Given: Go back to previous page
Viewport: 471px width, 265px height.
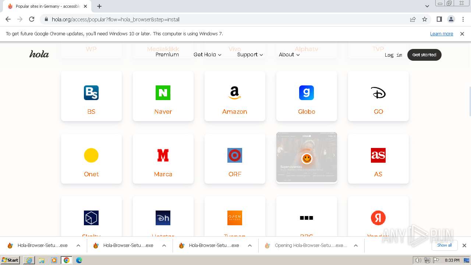Looking at the screenshot, I should coord(8,19).
